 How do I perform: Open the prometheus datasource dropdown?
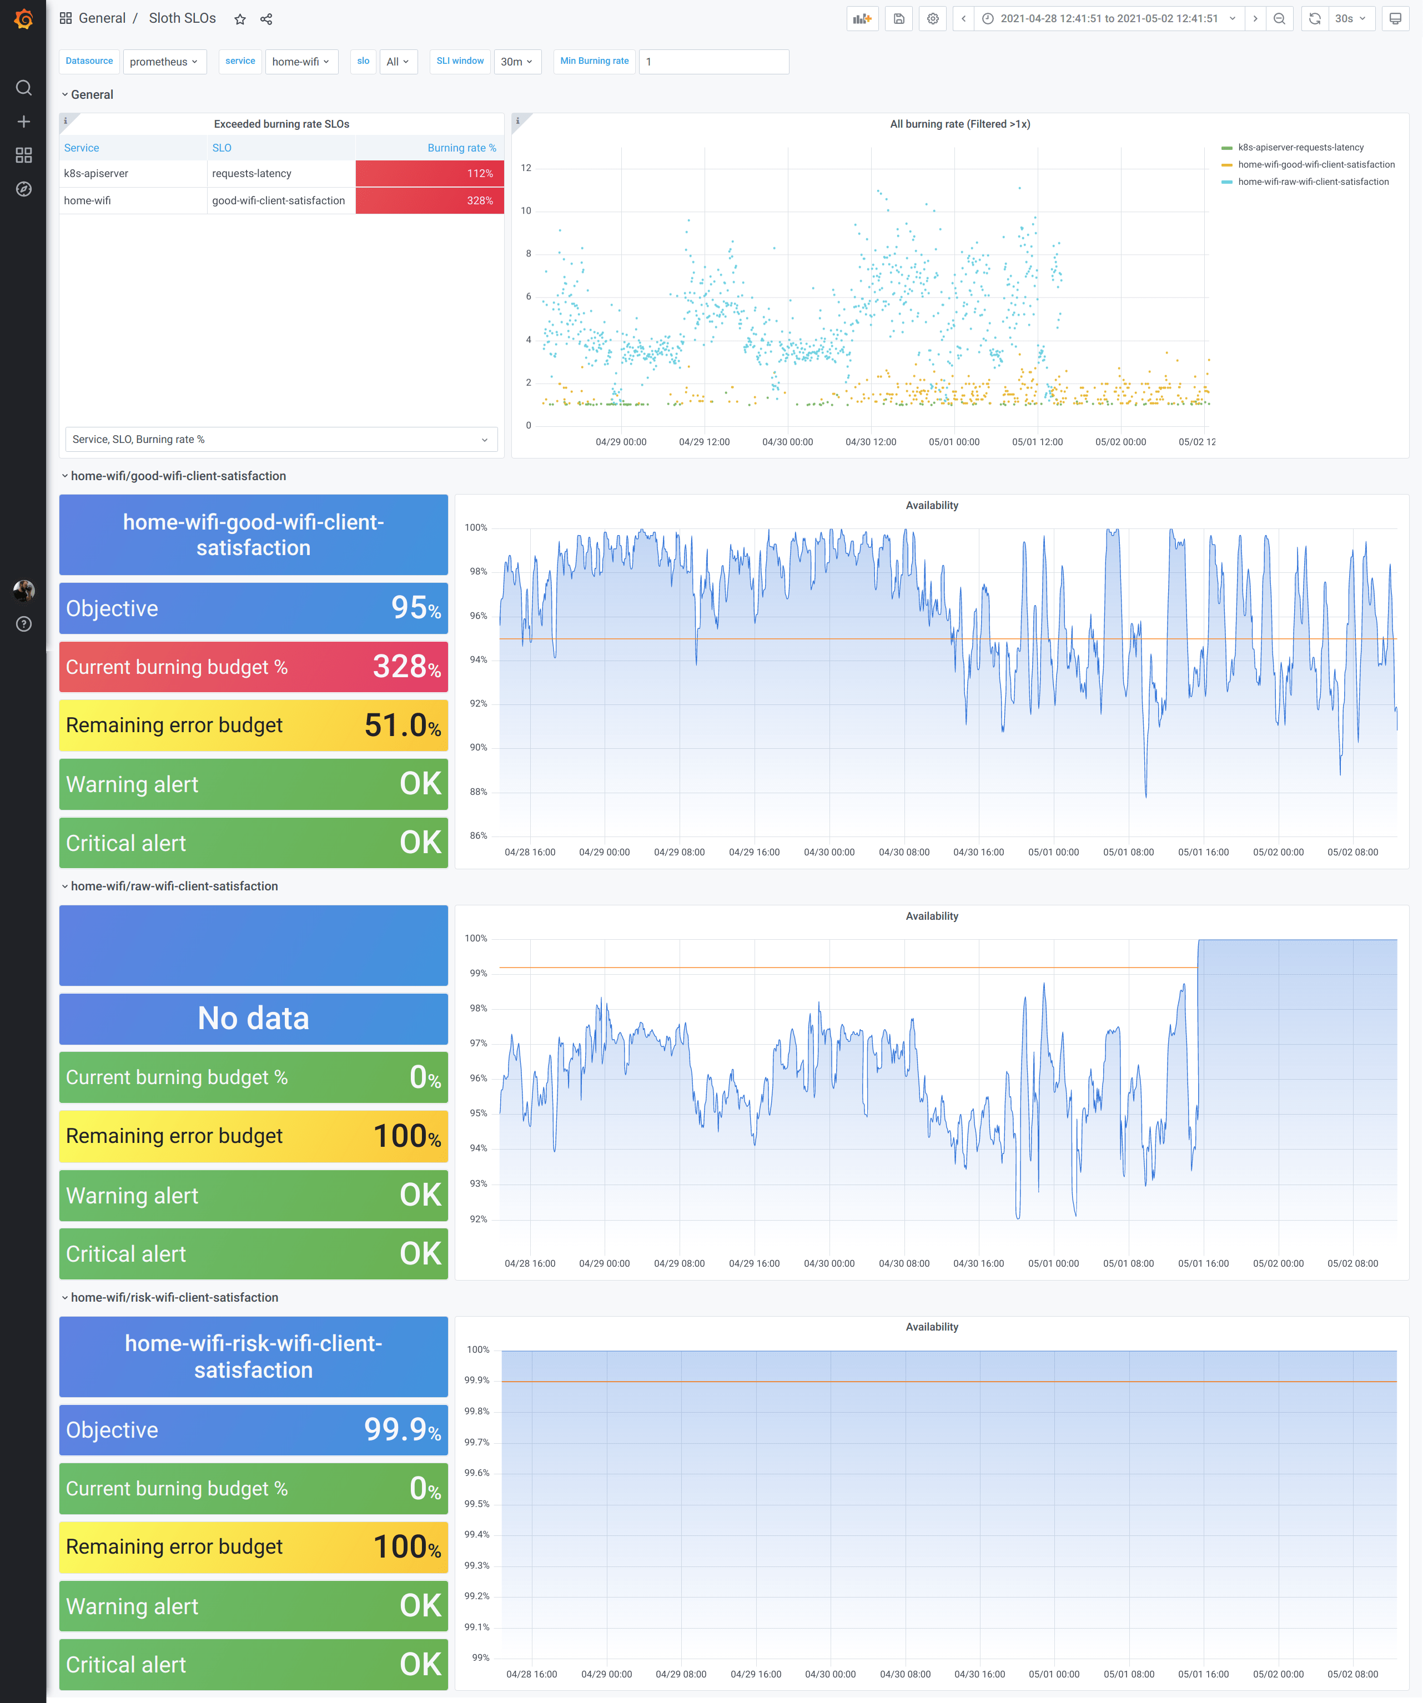pyautogui.click(x=164, y=62)
